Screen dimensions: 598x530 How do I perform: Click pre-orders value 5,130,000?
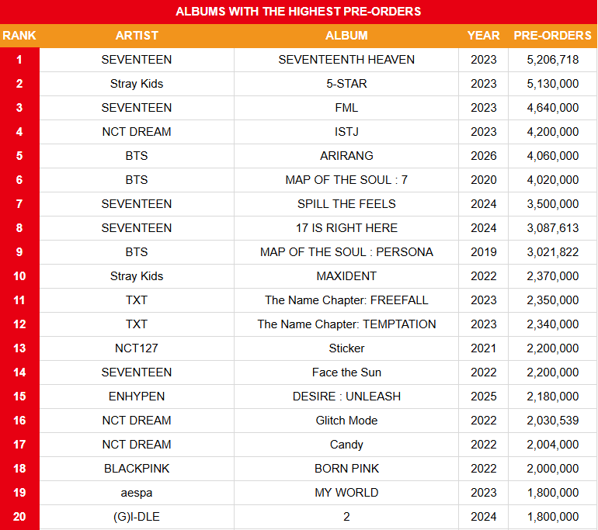click(x=553, y=84)
